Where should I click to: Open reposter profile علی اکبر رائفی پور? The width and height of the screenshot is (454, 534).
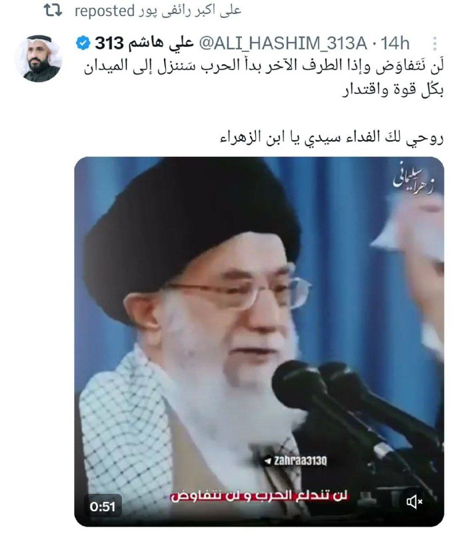[x=190, y=11]
